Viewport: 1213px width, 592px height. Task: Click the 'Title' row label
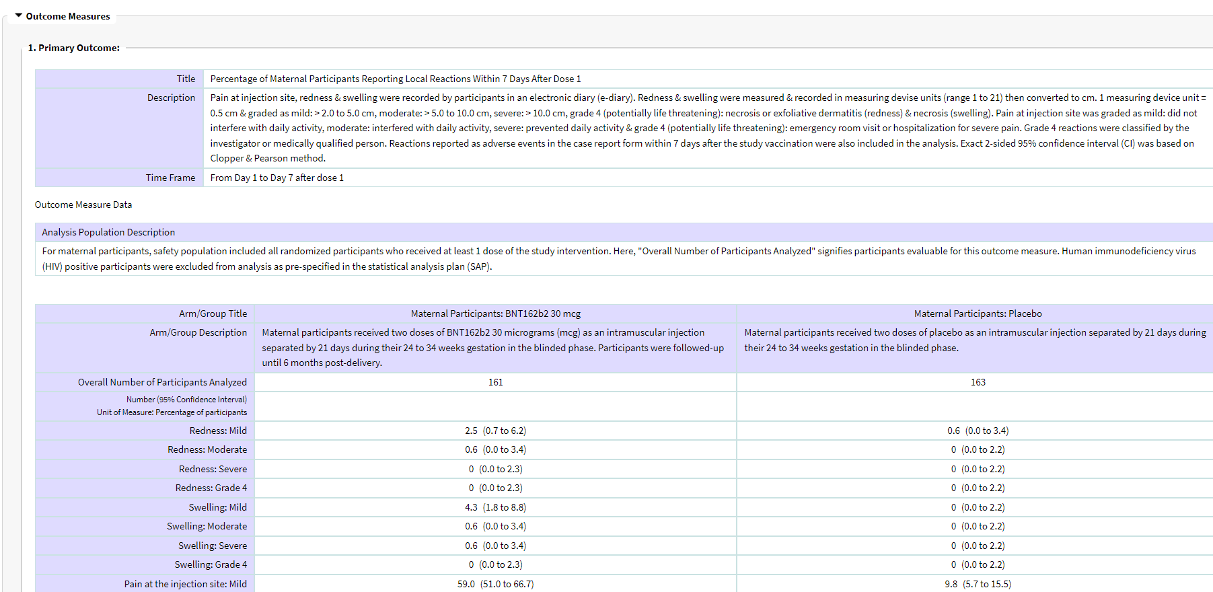point(186,79)
